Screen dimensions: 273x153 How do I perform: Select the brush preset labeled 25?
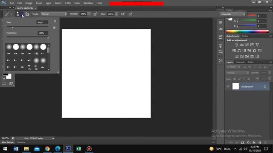29,67
